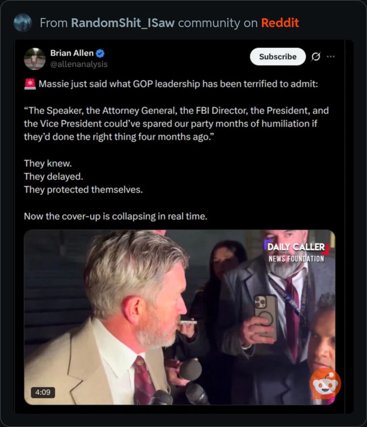The height and width of the screenshot is (427, 367).
Task: Play the Massie interview video
Action: coord(179,317)
